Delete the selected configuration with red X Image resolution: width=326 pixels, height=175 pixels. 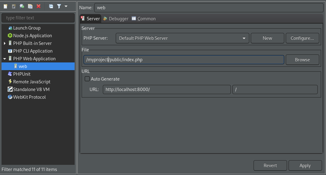(x=38, y=6)
